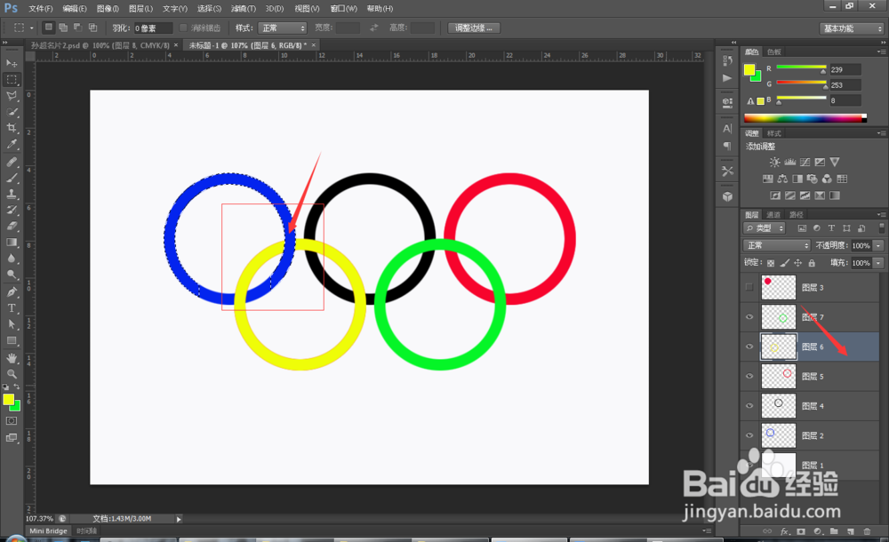The image size is (889, 542).
Task: Click foreground color swatch in Color panel
Action: click(x=749, y=69)
